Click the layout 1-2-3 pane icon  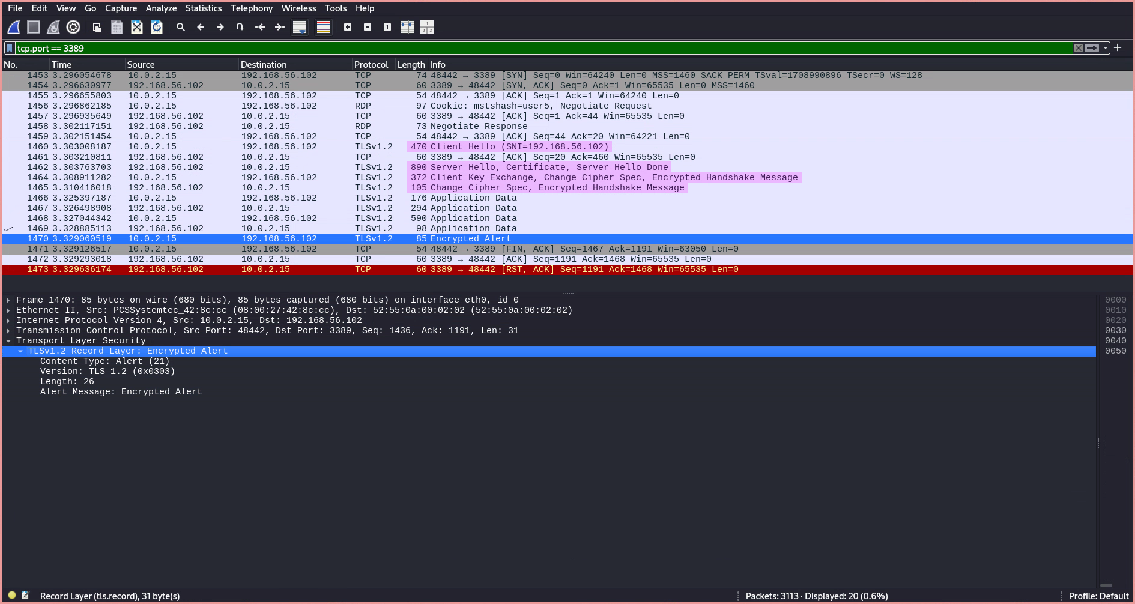[x=427, y=27]
